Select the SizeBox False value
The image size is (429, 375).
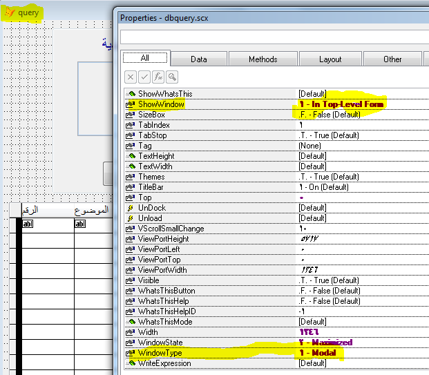[x=330, y=115]
